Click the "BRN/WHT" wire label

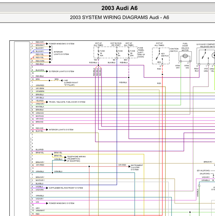coord(40,45)
